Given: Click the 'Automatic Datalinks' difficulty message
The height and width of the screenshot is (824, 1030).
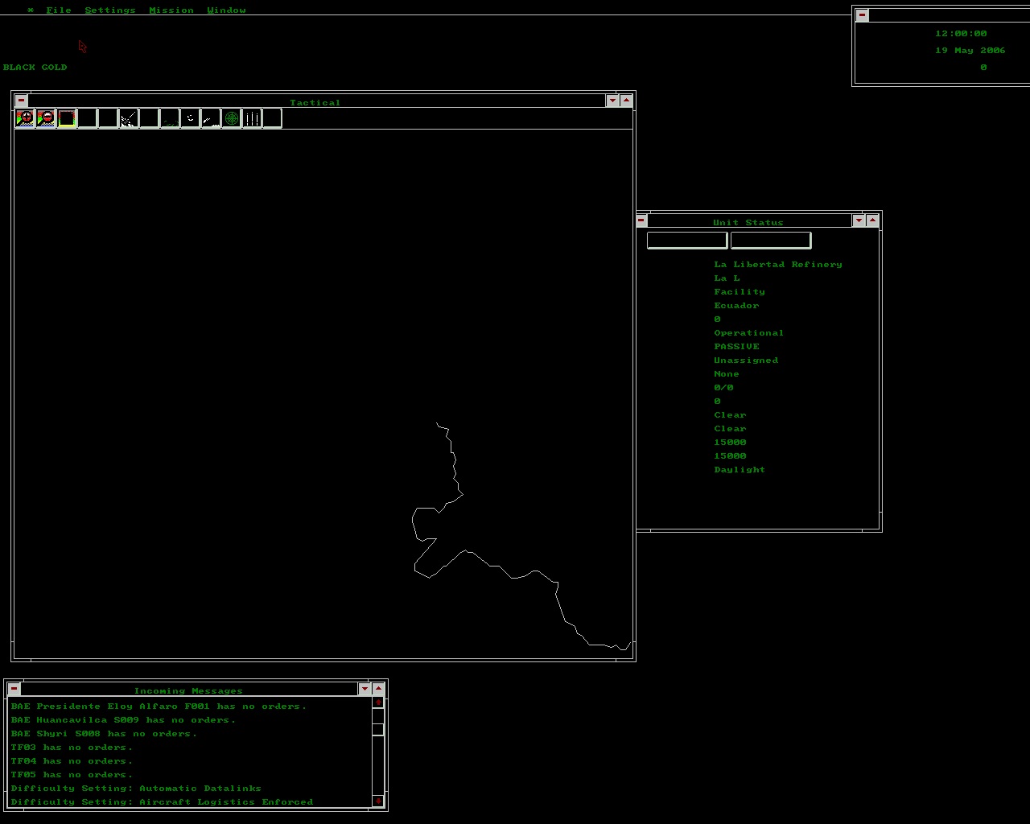Looking at the screenshot, I should [136, 788].
